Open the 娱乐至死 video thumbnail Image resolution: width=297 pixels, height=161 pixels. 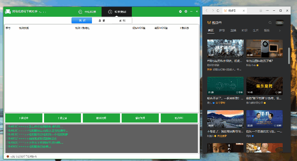coord(265,86)
